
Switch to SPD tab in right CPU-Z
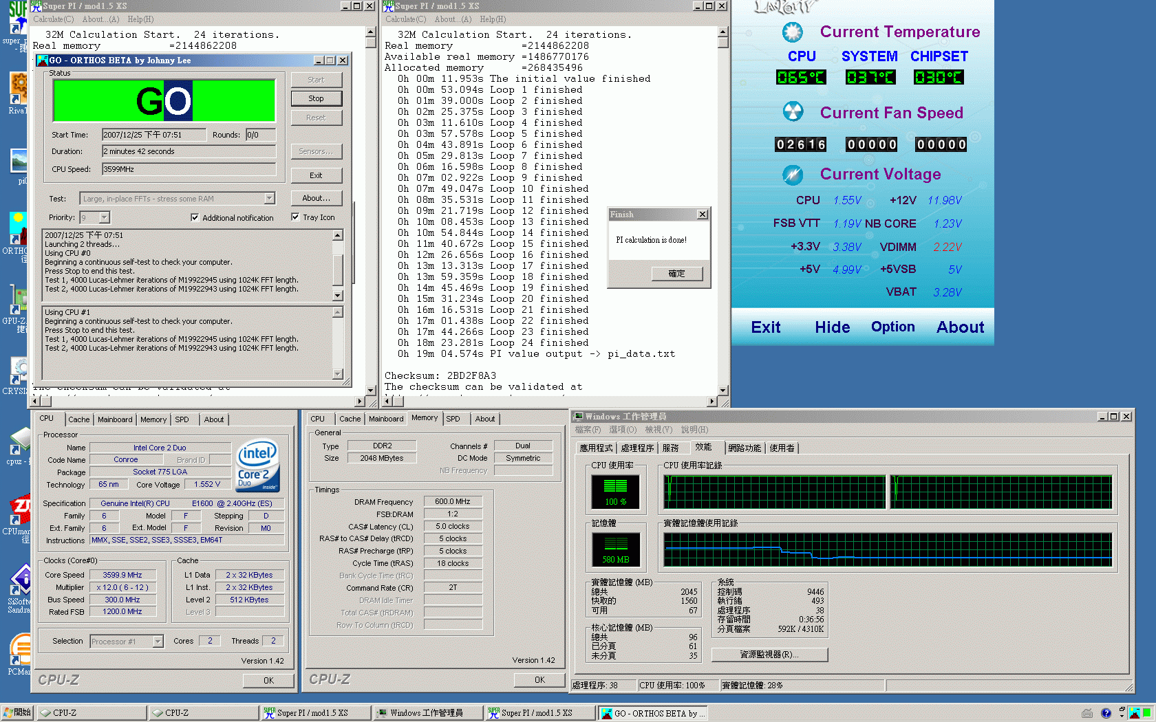coord(453,419)
